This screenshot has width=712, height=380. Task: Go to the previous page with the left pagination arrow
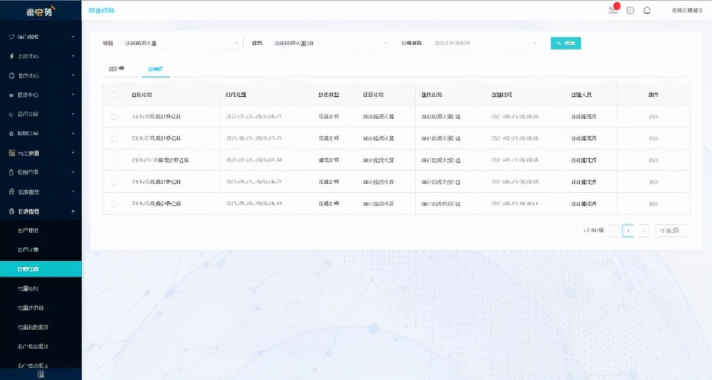pyautogui.click(x=614, y=231)
